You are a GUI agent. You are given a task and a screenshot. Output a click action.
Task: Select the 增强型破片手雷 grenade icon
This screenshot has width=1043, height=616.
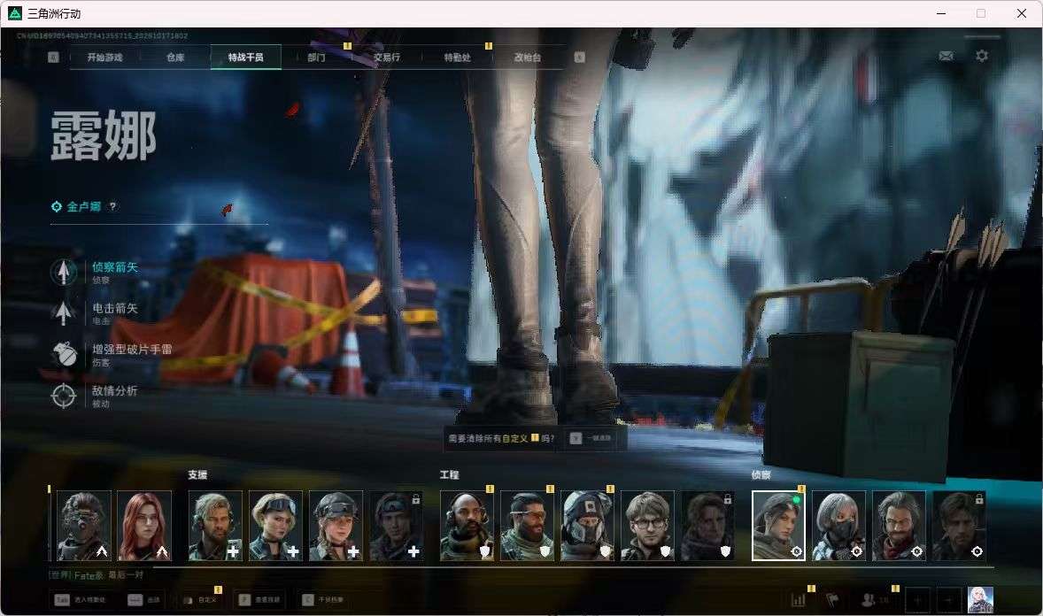(x=64, y=355)
